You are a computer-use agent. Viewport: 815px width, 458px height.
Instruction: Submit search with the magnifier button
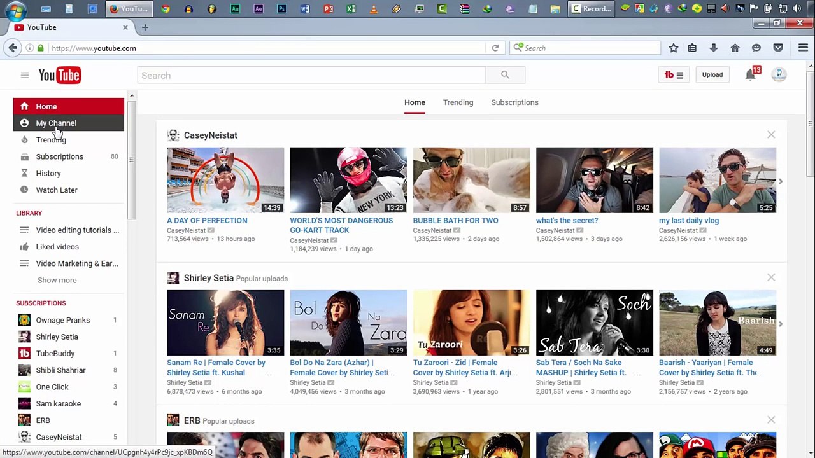[x=505, y=75]
